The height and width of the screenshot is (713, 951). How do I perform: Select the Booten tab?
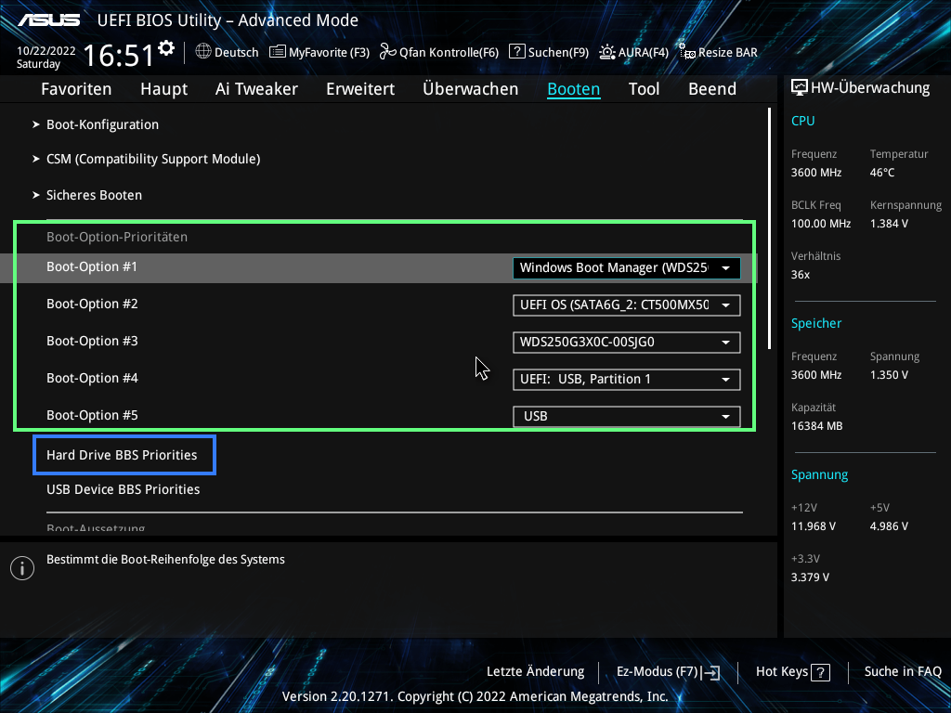(574, 89)
